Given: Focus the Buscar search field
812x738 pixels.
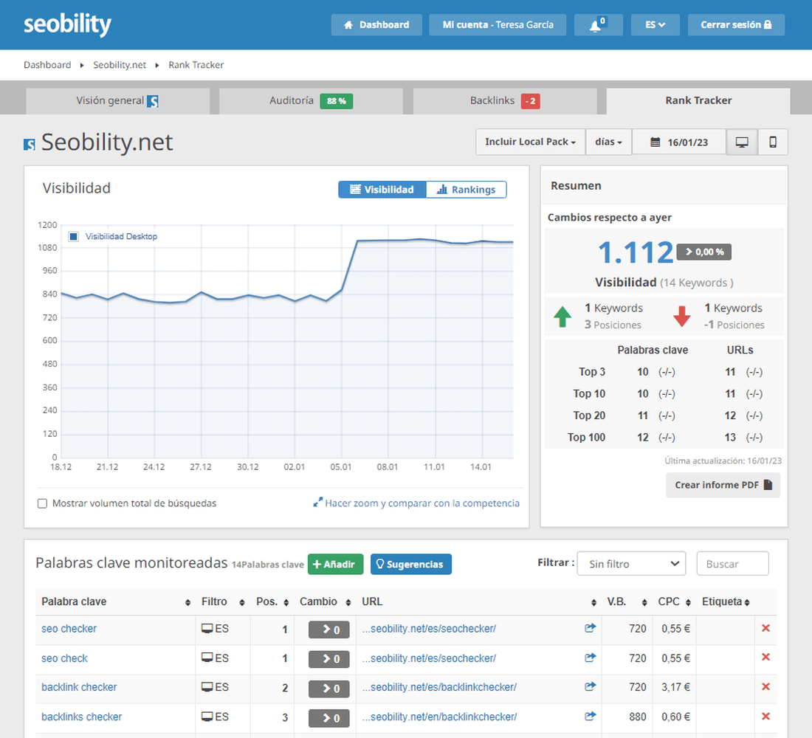Looking at the screenshot, I should (733, 564).
